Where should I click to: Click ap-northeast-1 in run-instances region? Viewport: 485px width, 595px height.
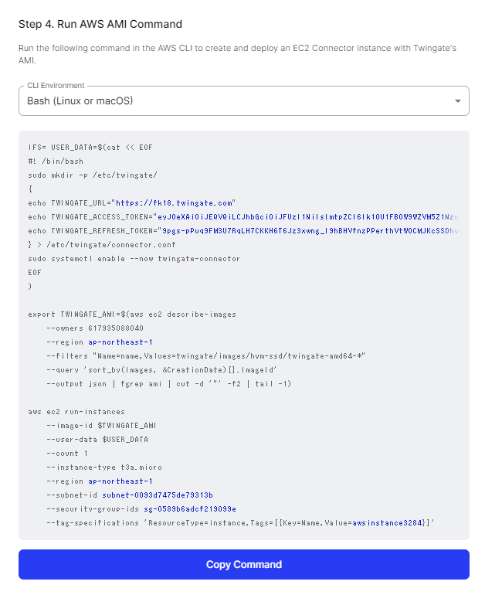[x=120, y=481]
